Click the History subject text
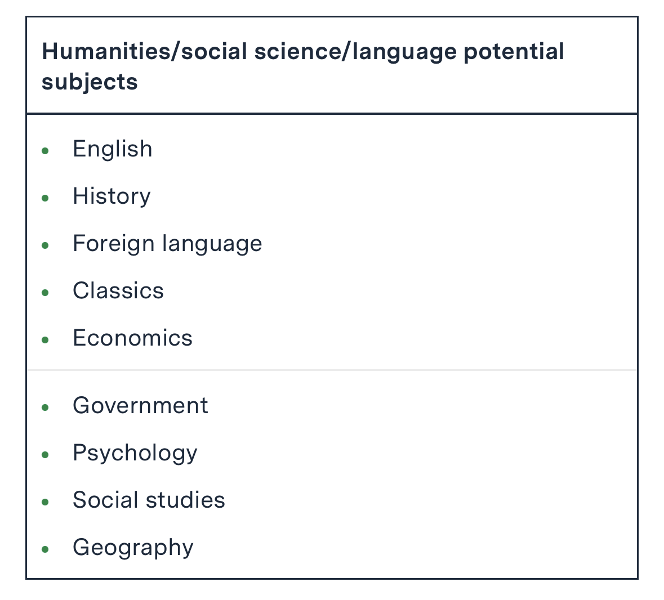664x600 pixels. 112,196
